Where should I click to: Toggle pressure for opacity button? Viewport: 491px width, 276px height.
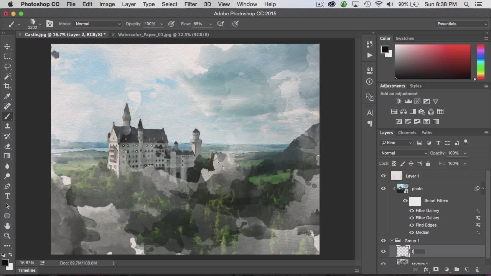171,24
